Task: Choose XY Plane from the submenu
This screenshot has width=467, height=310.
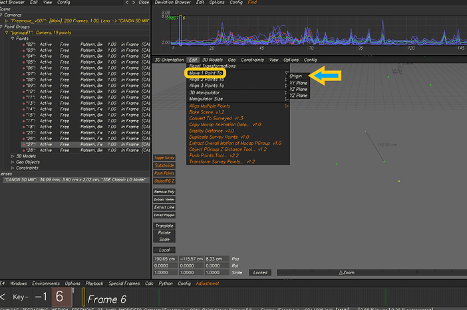Action: pos(299,83)
